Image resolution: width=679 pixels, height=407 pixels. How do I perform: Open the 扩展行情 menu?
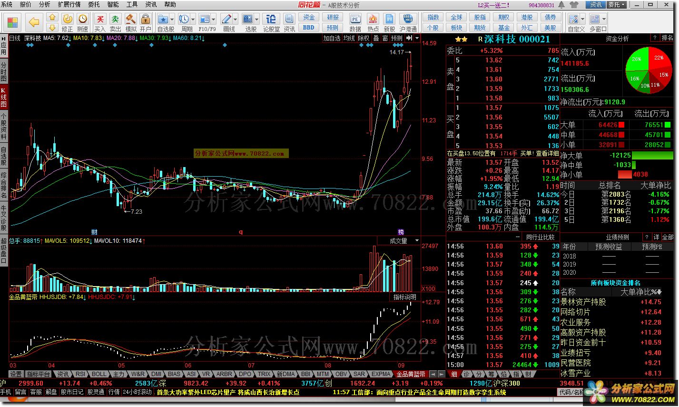pyautogui.click(x=69, y=4)
